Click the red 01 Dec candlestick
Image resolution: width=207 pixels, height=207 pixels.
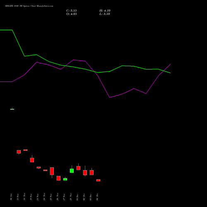pyautogui.click(x=78, y=168)
